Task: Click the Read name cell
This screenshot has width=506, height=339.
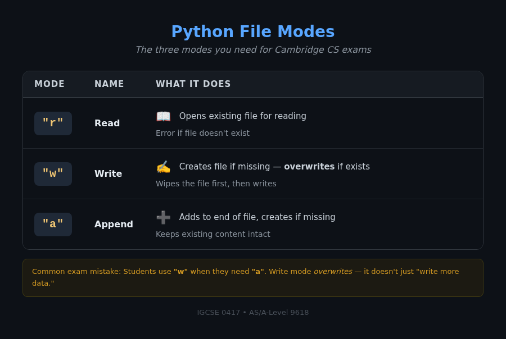Action: [107, 123]
